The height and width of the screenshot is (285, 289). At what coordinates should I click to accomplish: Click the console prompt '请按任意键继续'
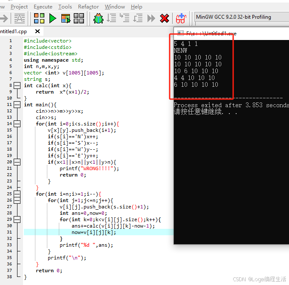pyautogui.click(x=198, y=111)
